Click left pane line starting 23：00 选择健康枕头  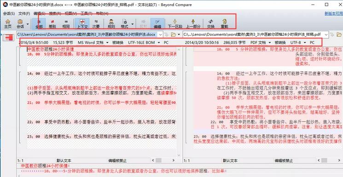(101, 137)
